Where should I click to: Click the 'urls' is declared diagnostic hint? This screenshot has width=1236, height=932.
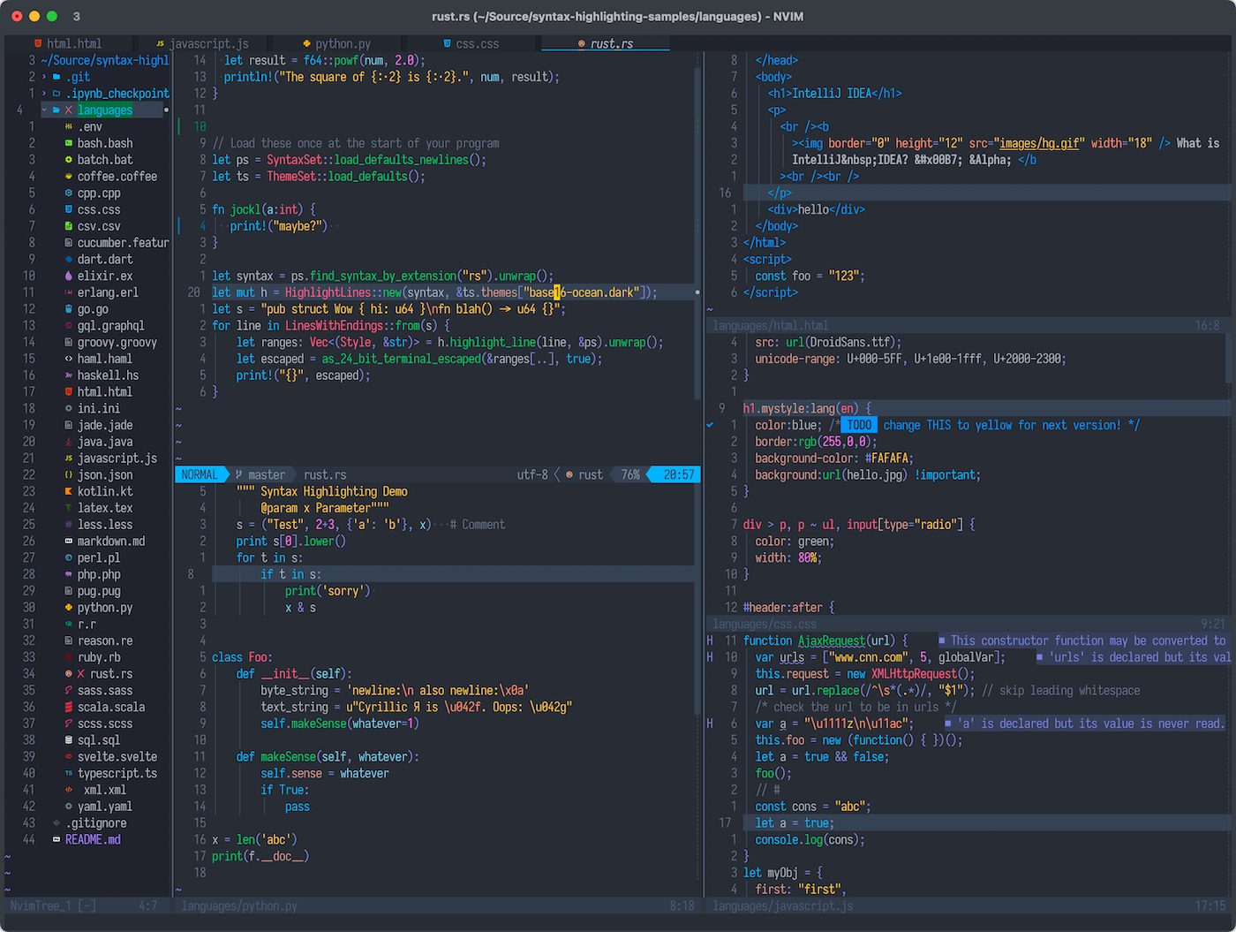point(1134,657)
